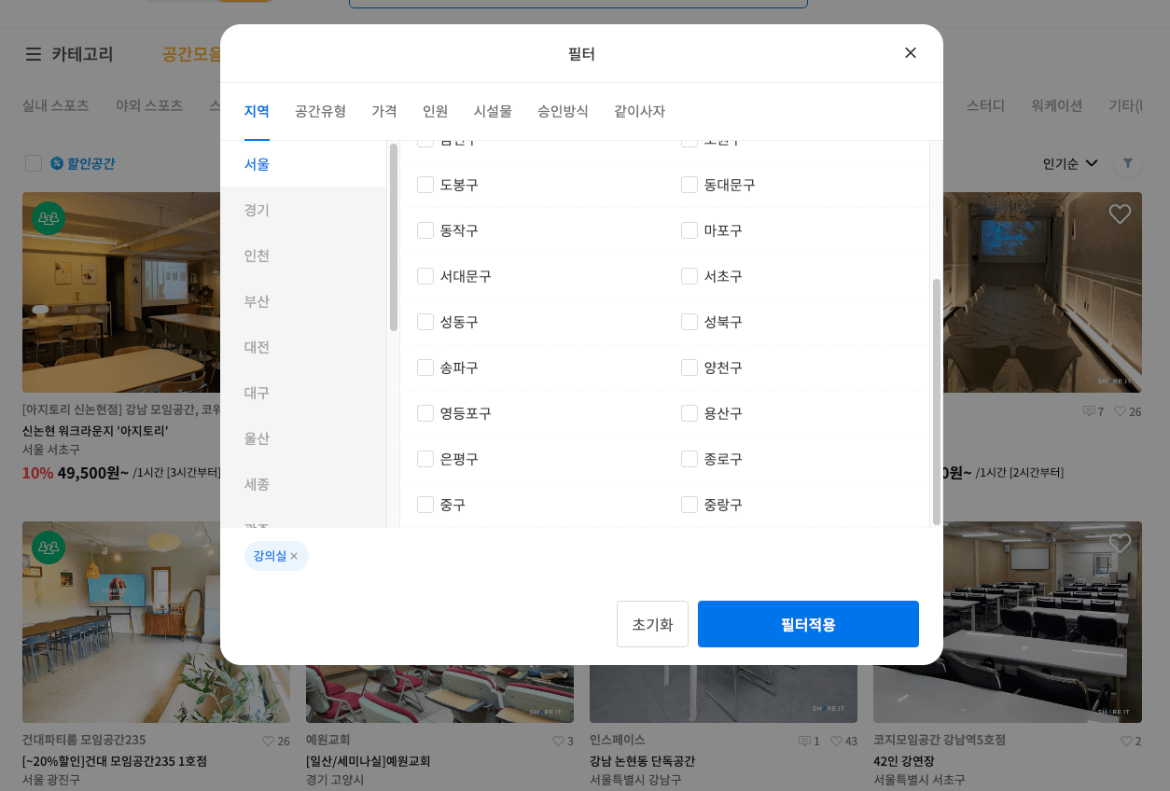This screenshot has height=791, width=1170.
Task: Select 세종 in region list
Action: click(x=303, y=484)
